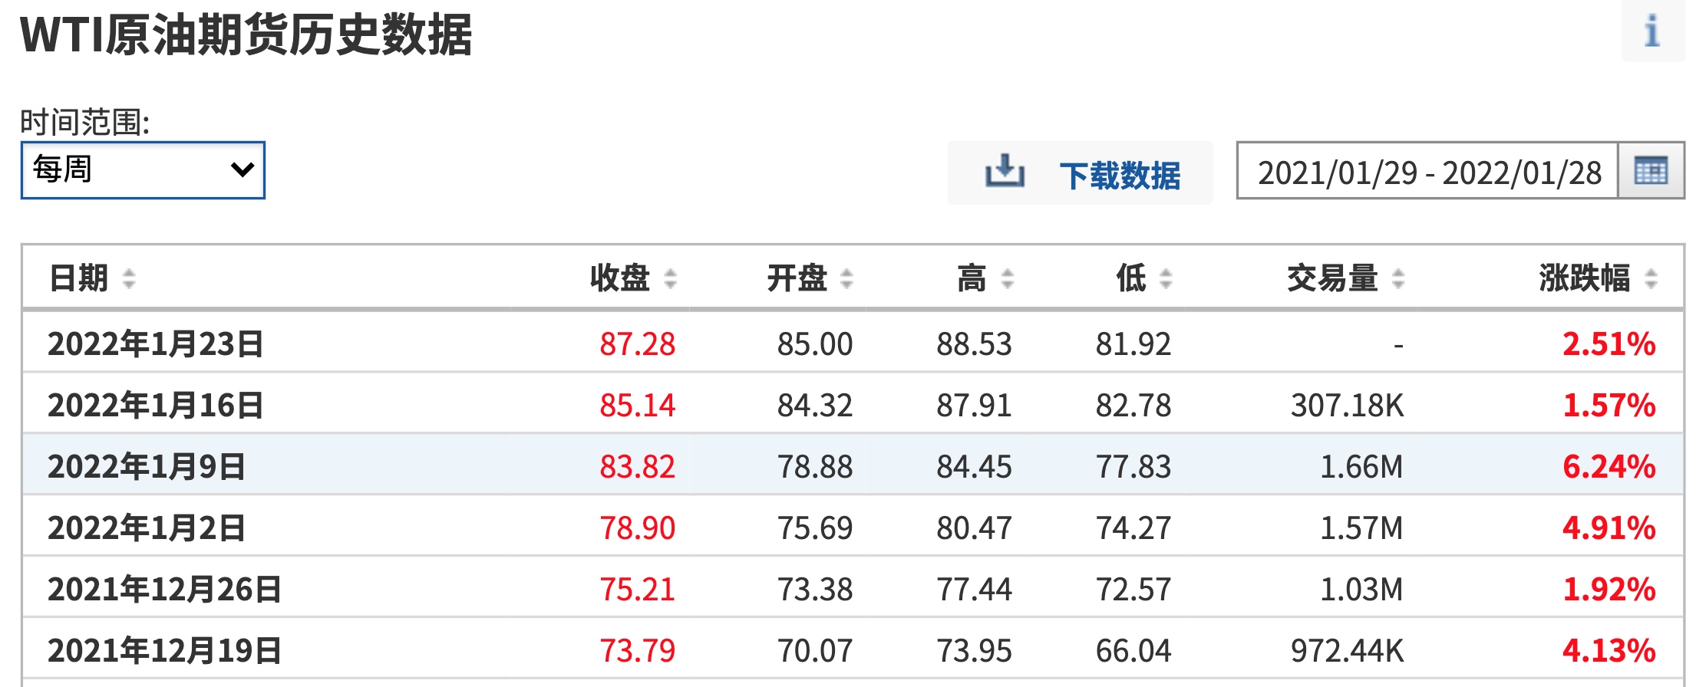Click the 涨跌幅 column header label

click(x=1584, y=278)
